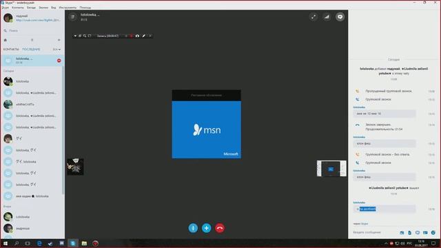Hang up with the red end-call button
This screenshot has width=441, height=248.
(x=220, y=228)
